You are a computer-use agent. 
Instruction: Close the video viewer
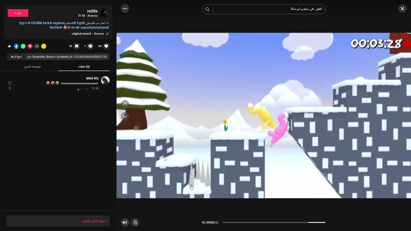[x=402, y=9]
